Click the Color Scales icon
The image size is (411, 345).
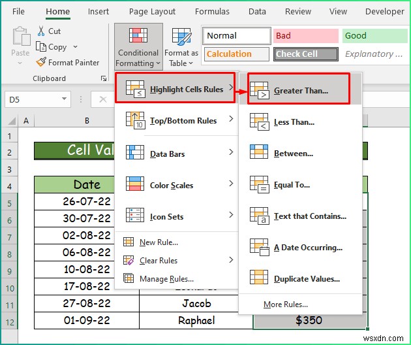click(135, 184)
